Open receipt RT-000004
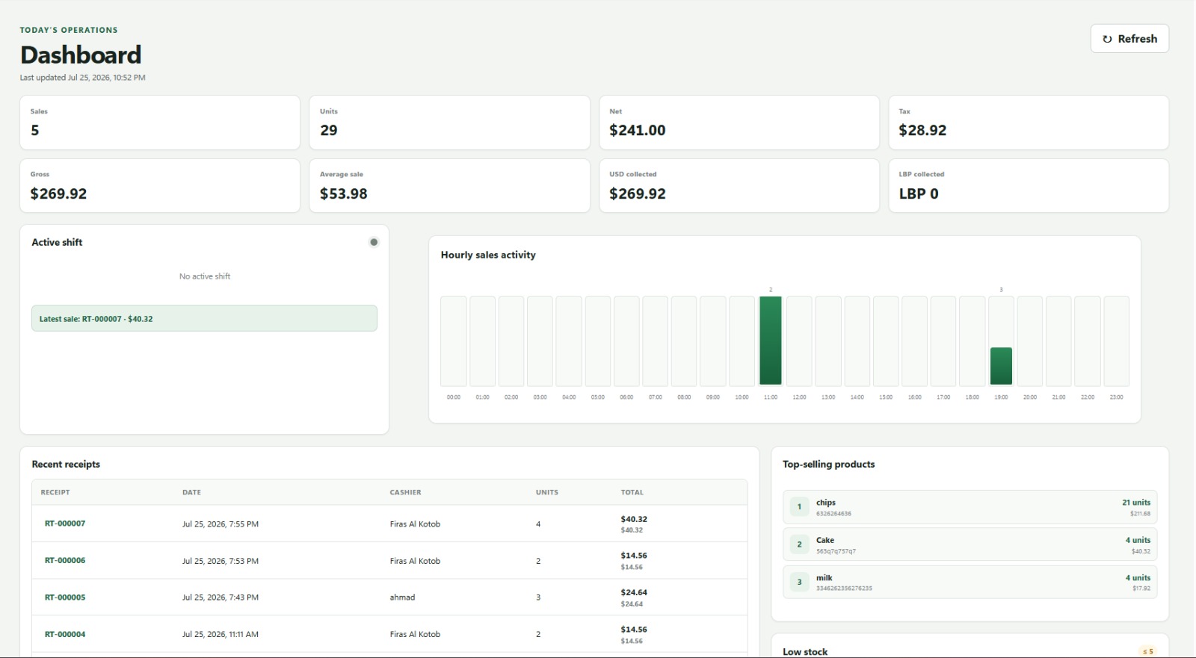 [65, 634]
